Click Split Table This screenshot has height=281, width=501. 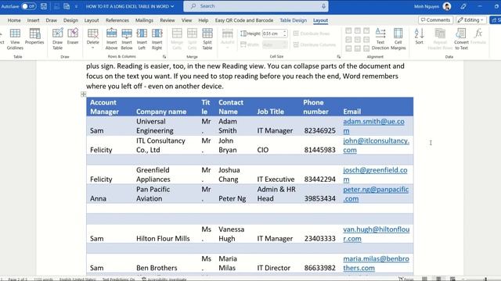pyautogui.click(x=207, y=39)
